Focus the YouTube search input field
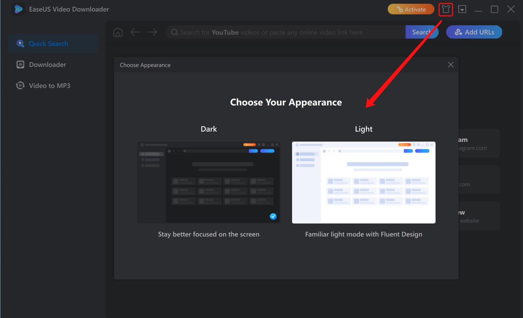This screenshot has width=523, height=318. pyautogui.click(x=285, y=32)
